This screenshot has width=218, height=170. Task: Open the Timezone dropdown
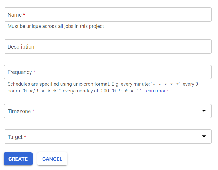point(108,111)
